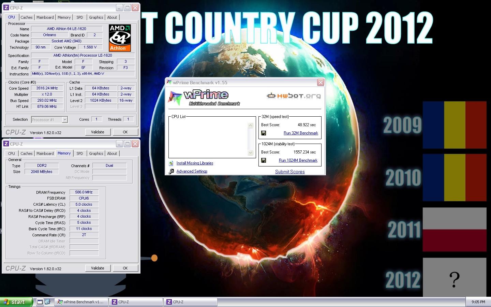Click the Command Rate value 2T

84,235
